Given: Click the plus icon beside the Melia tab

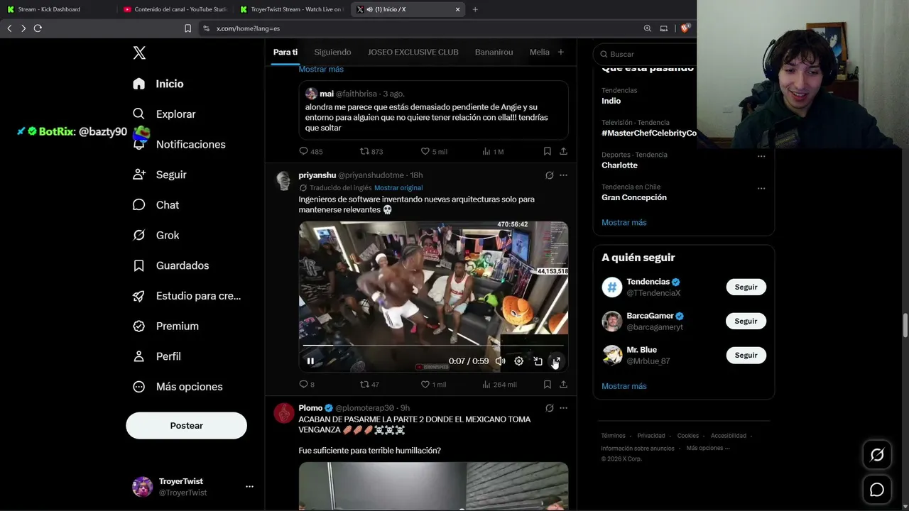Looking at the screenshot, I should coord(560,52).
